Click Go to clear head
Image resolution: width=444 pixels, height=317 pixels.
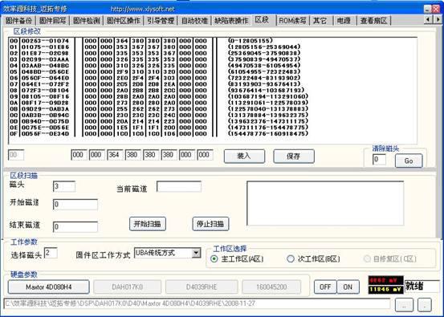[409, 161]
